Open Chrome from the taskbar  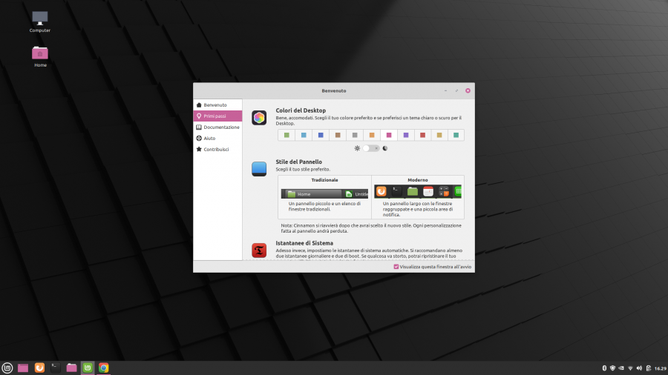coord(103,368)
